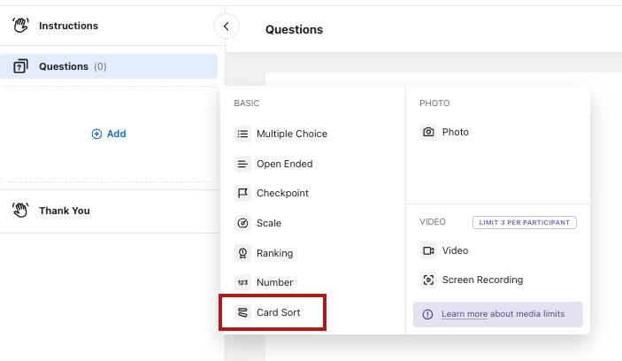This screenshot has width=622, height=361.
Task: Click the Screen Recording icon
Action: (428, 280)
